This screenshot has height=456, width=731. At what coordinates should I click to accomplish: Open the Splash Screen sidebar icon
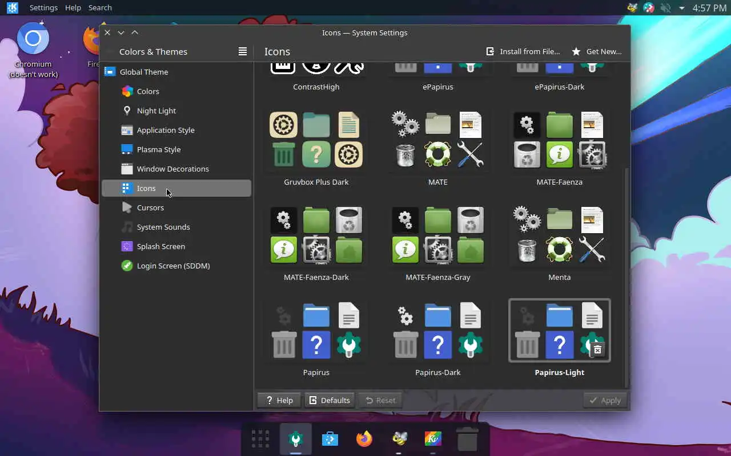127,246
